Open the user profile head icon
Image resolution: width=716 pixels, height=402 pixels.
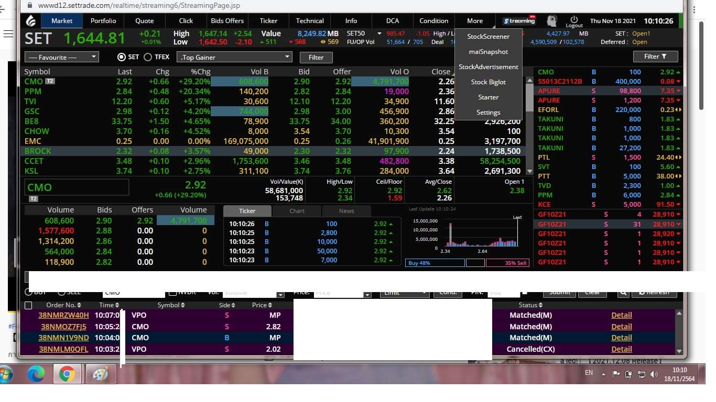point(551,21)
